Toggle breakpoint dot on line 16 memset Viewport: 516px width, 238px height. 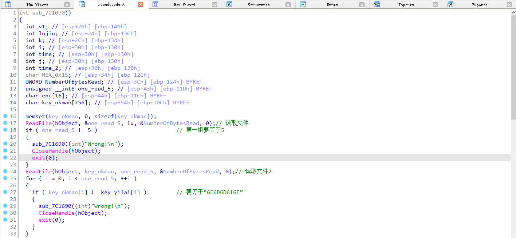pos(5,116)
